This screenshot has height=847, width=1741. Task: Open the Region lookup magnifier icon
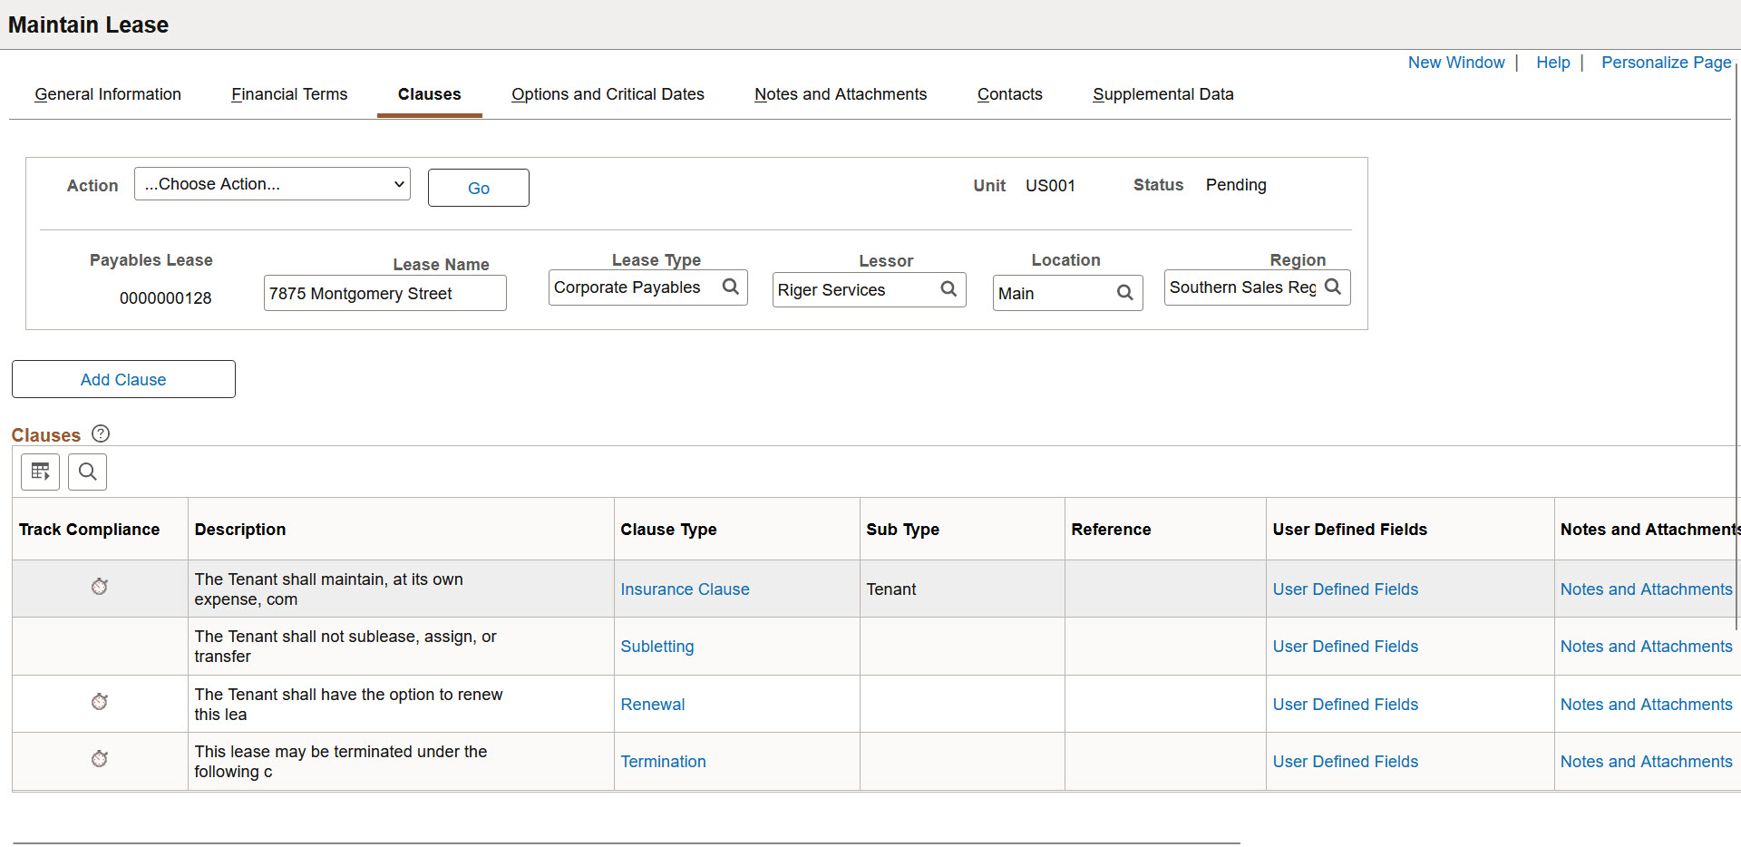pos(1333,287)
